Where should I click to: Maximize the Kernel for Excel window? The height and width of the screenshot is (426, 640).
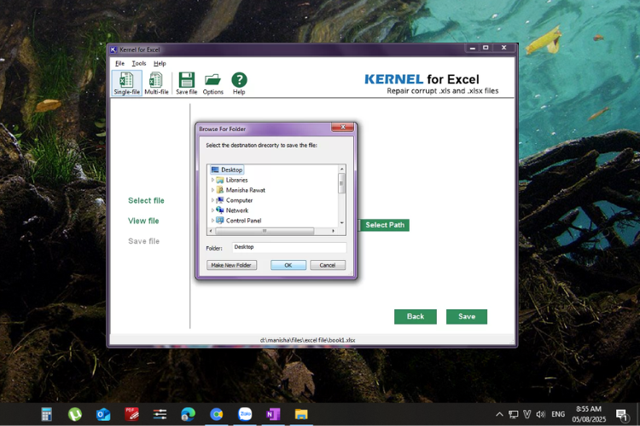pos(486,48)
